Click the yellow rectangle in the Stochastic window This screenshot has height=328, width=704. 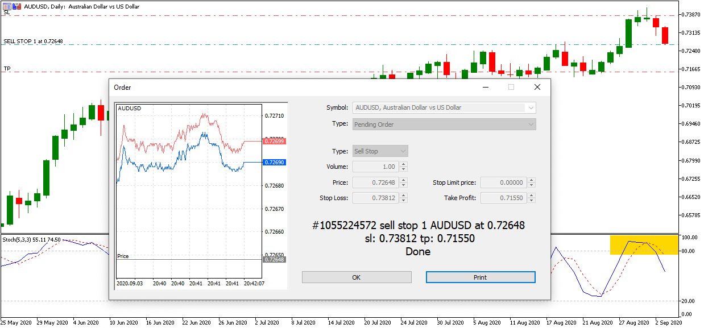click(x=644, y=244)
